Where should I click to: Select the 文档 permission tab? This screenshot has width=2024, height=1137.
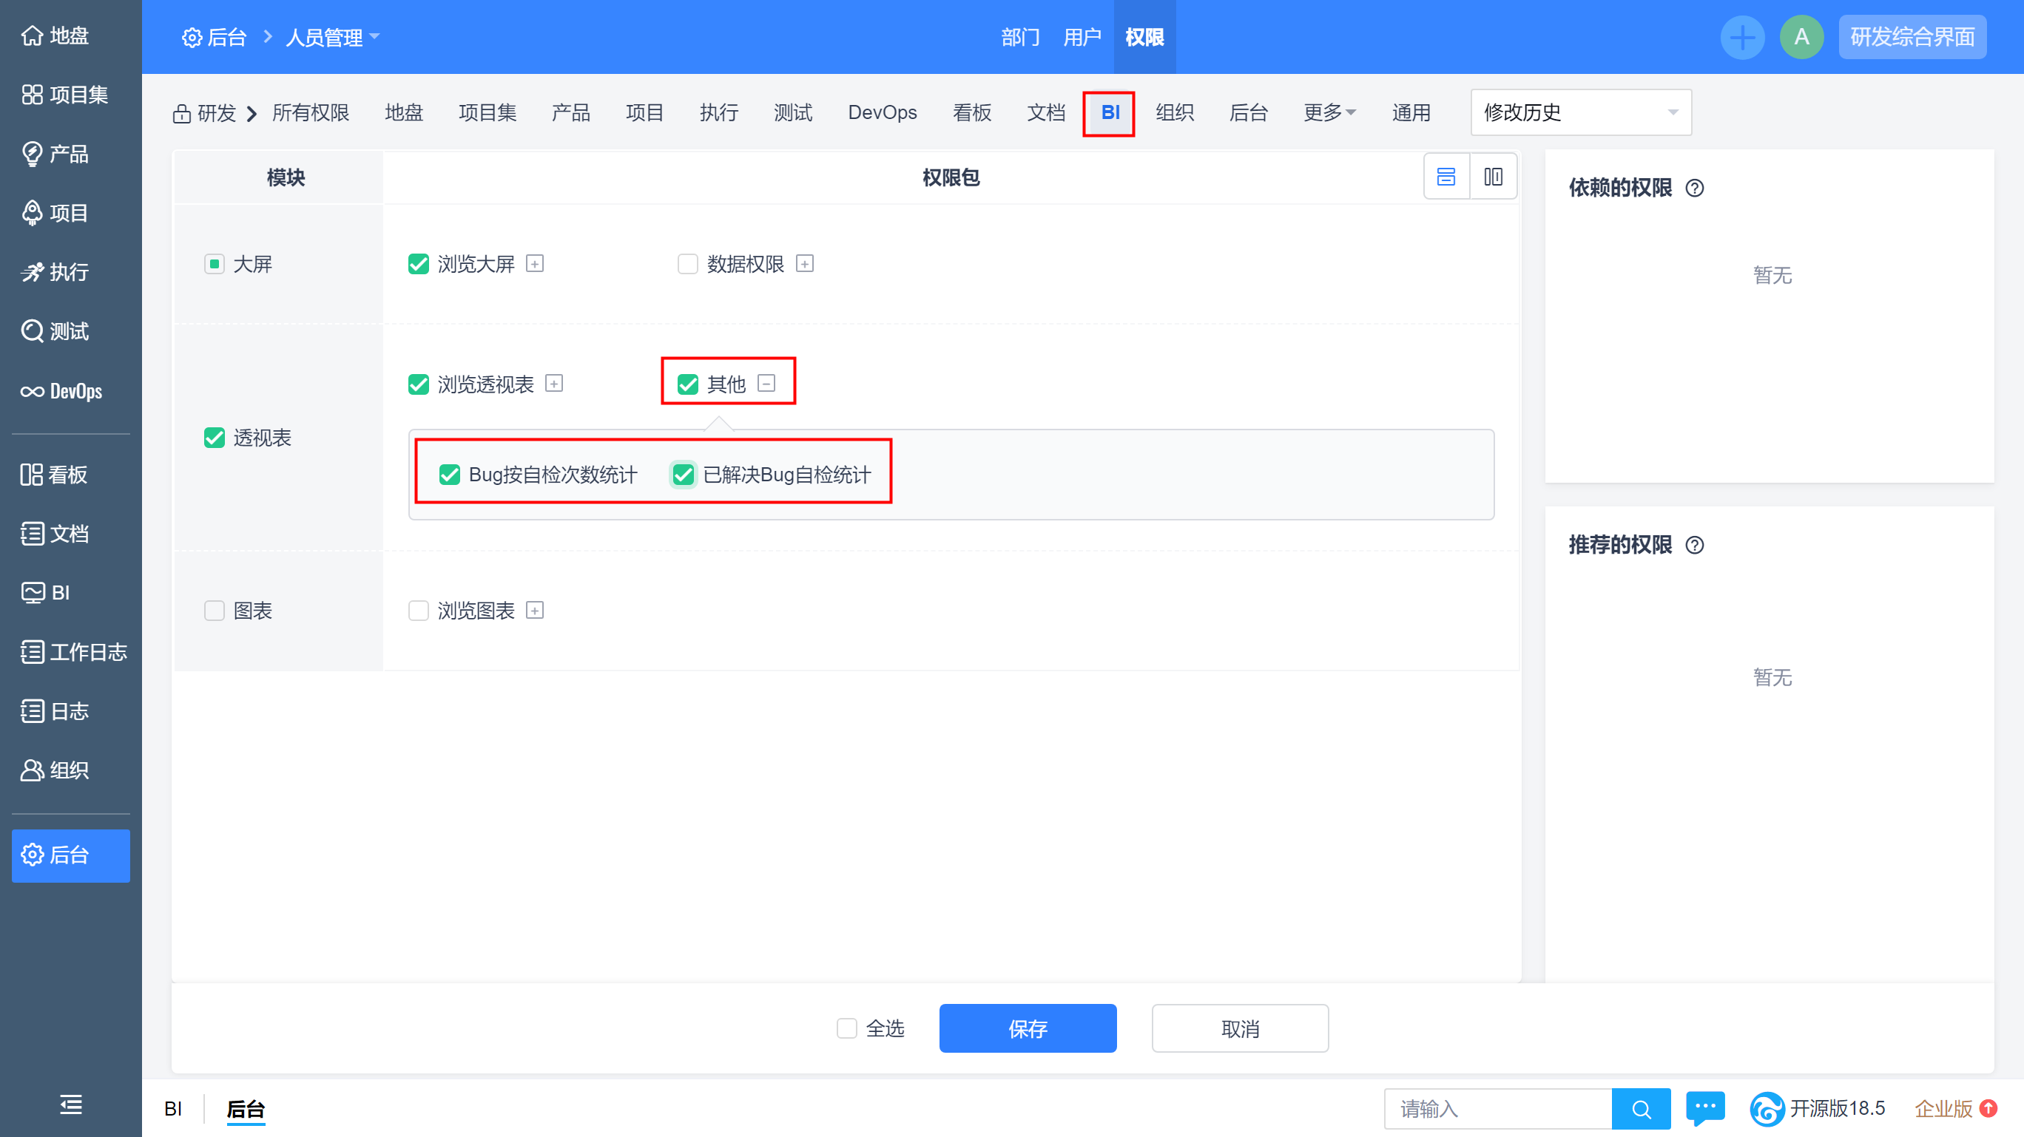coord(1046,112)
